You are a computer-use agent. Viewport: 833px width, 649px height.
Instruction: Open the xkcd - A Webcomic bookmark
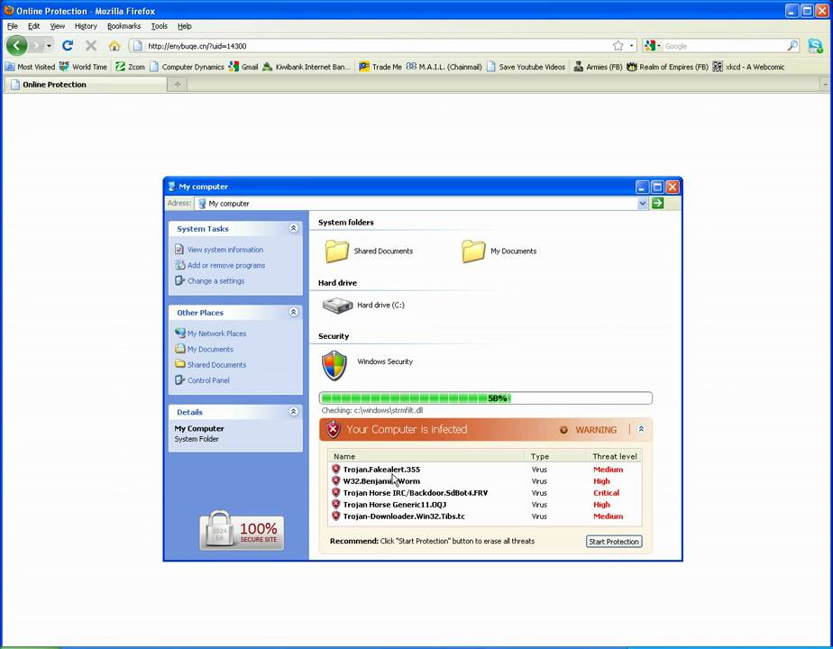click(748, 67)
